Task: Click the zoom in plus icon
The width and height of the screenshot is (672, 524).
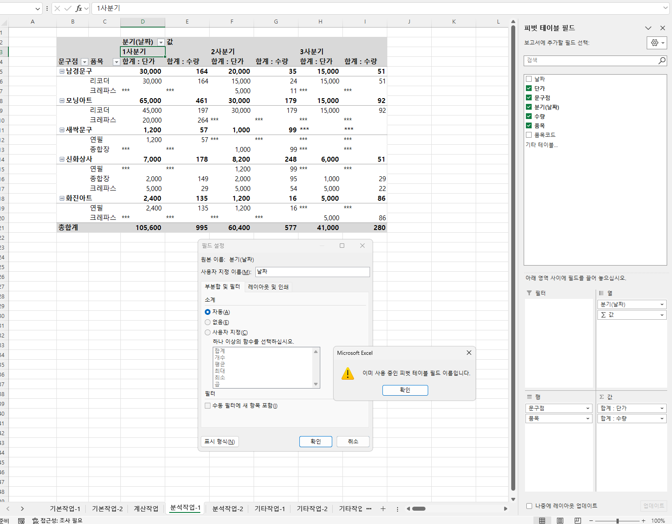Action: tap(643, 520)
